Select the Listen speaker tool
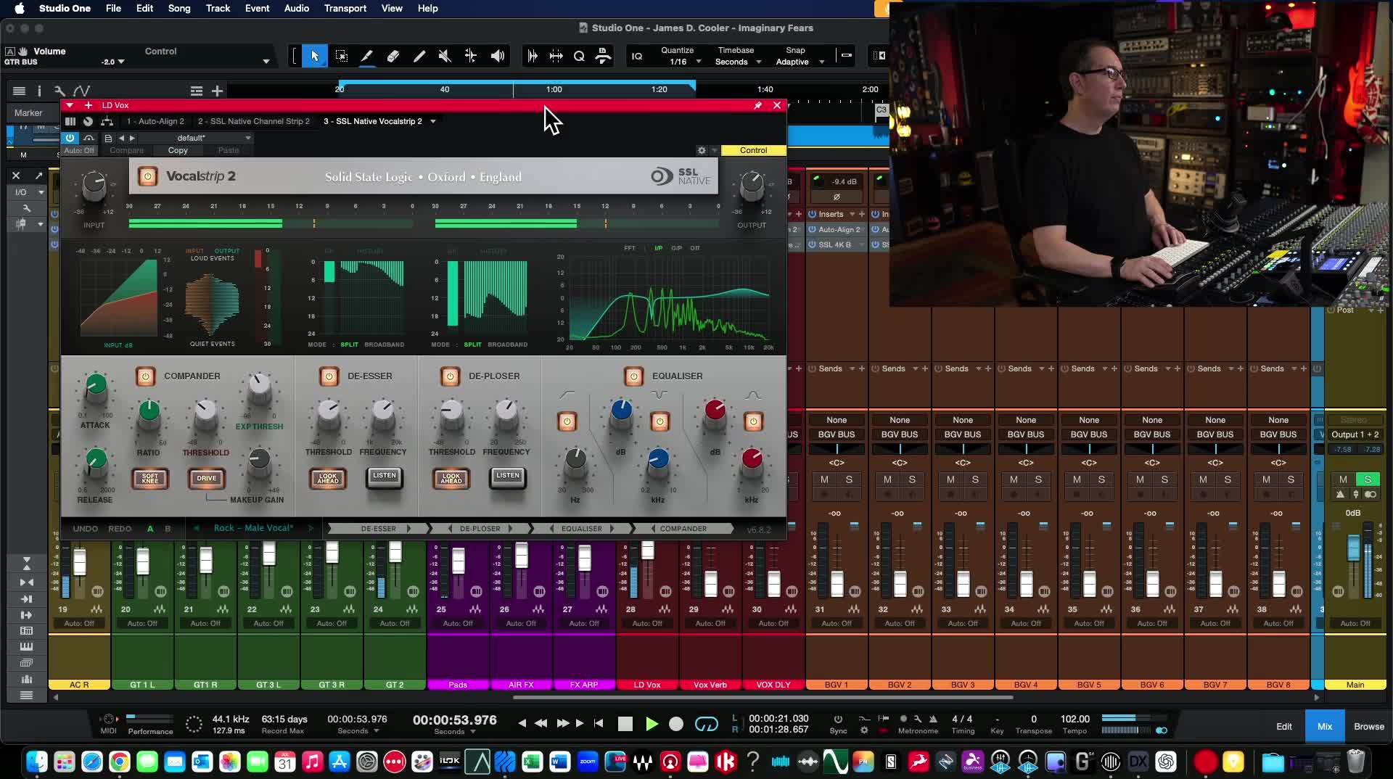Screen dimensions: 1393x779 coord(498,56)
